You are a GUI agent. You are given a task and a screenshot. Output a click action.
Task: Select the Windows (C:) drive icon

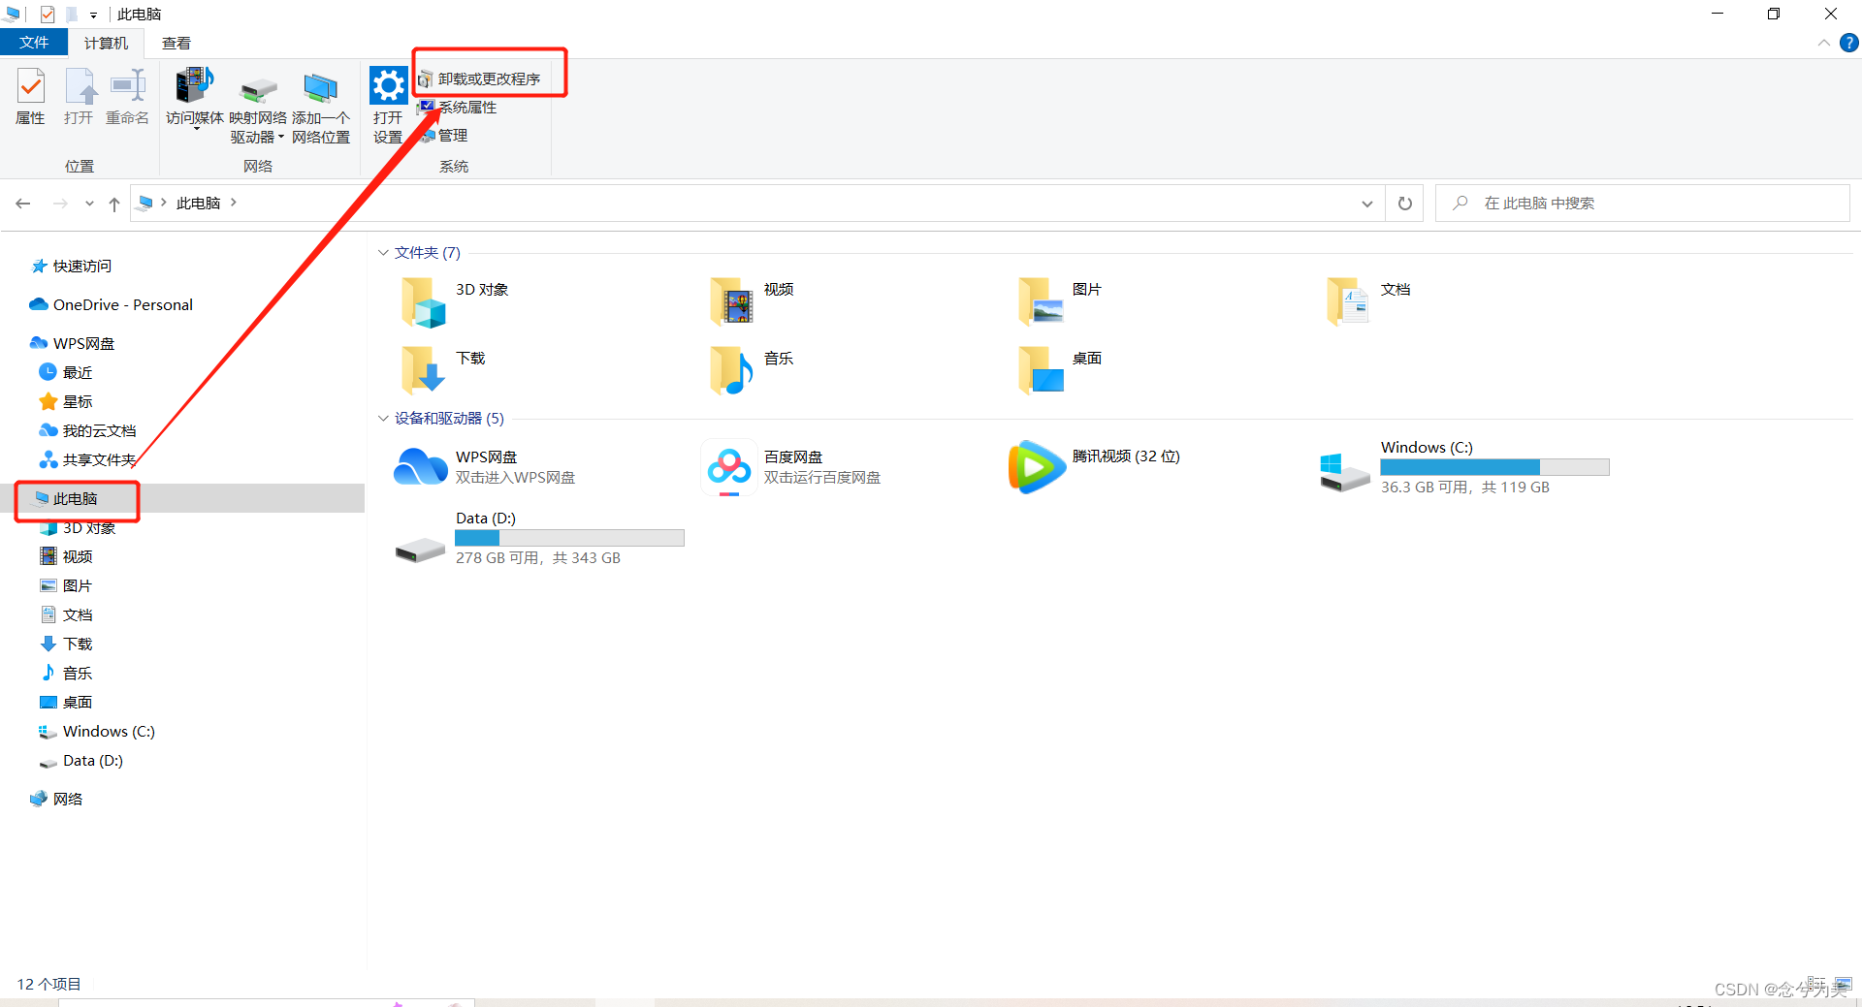coord(1345,472)
